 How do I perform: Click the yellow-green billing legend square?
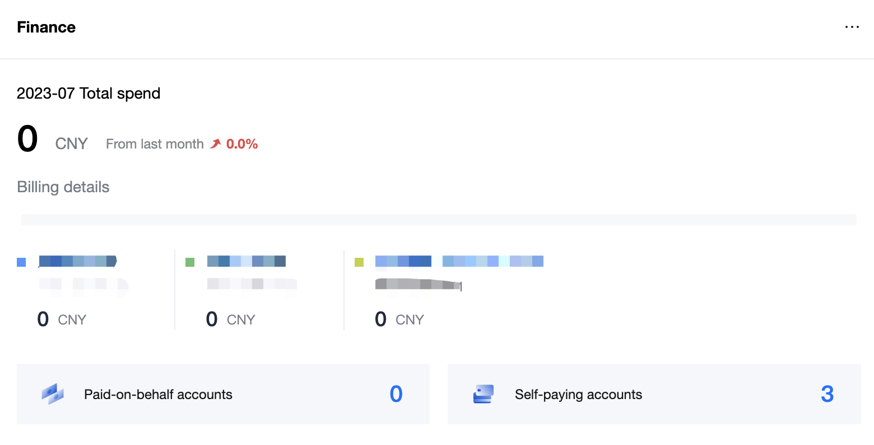coord(359,262)
